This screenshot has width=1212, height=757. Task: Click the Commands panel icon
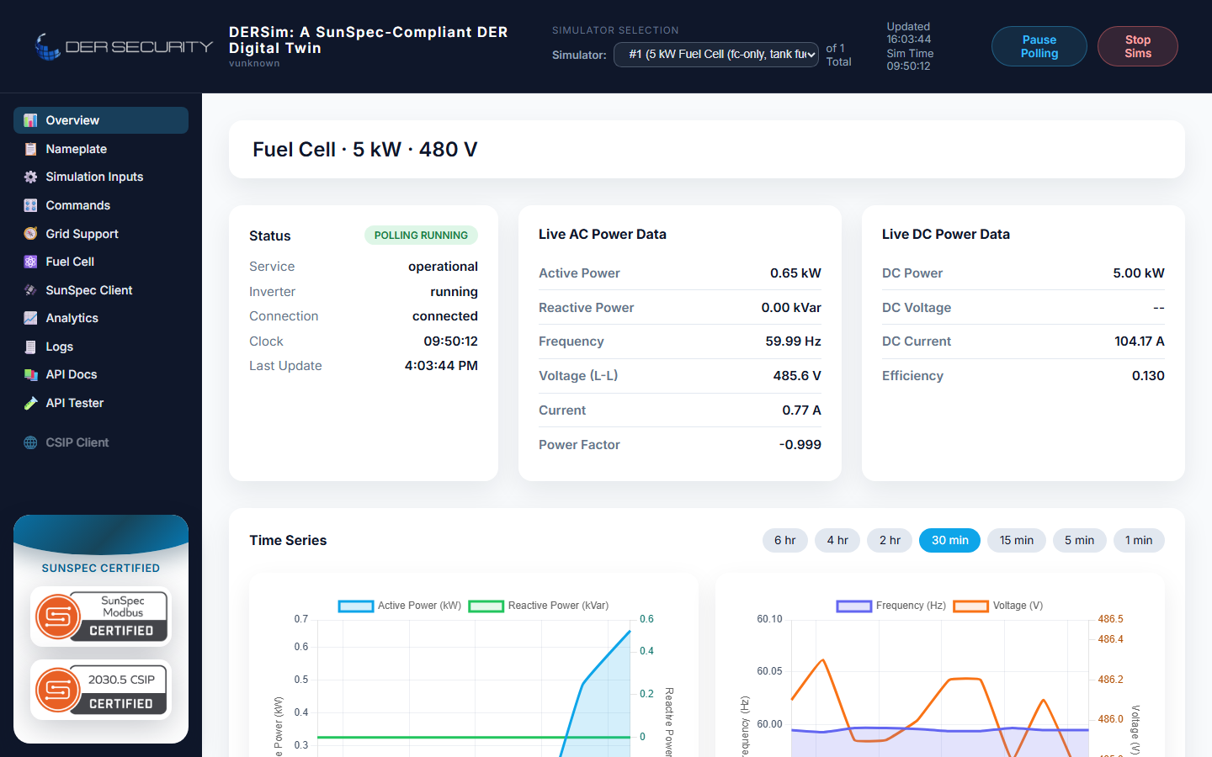click(x=30, y=205)
